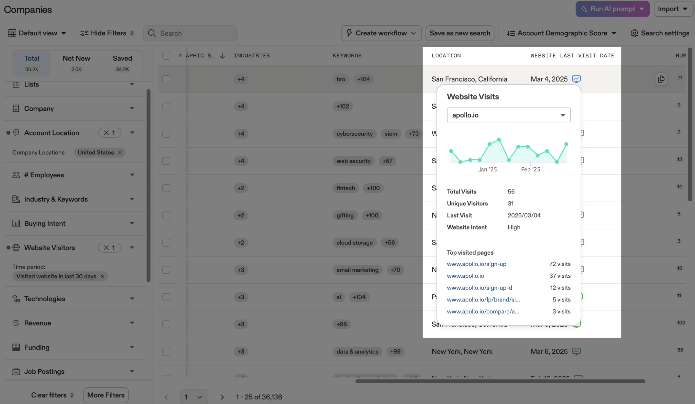This screenshot has width=695, height=404.
Task: Click the Buying Intent chart icon
Action: click(16, 223)
